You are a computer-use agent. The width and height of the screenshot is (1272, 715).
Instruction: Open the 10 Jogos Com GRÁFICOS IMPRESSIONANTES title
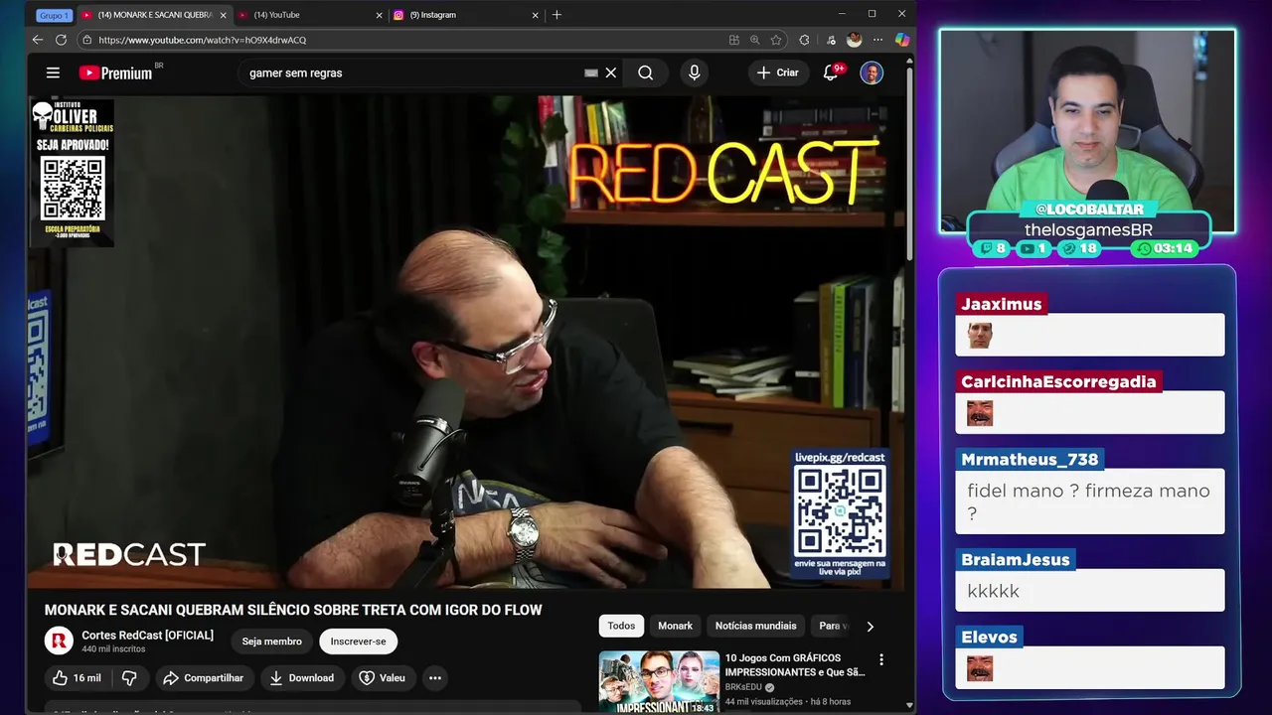pos(795,664)
